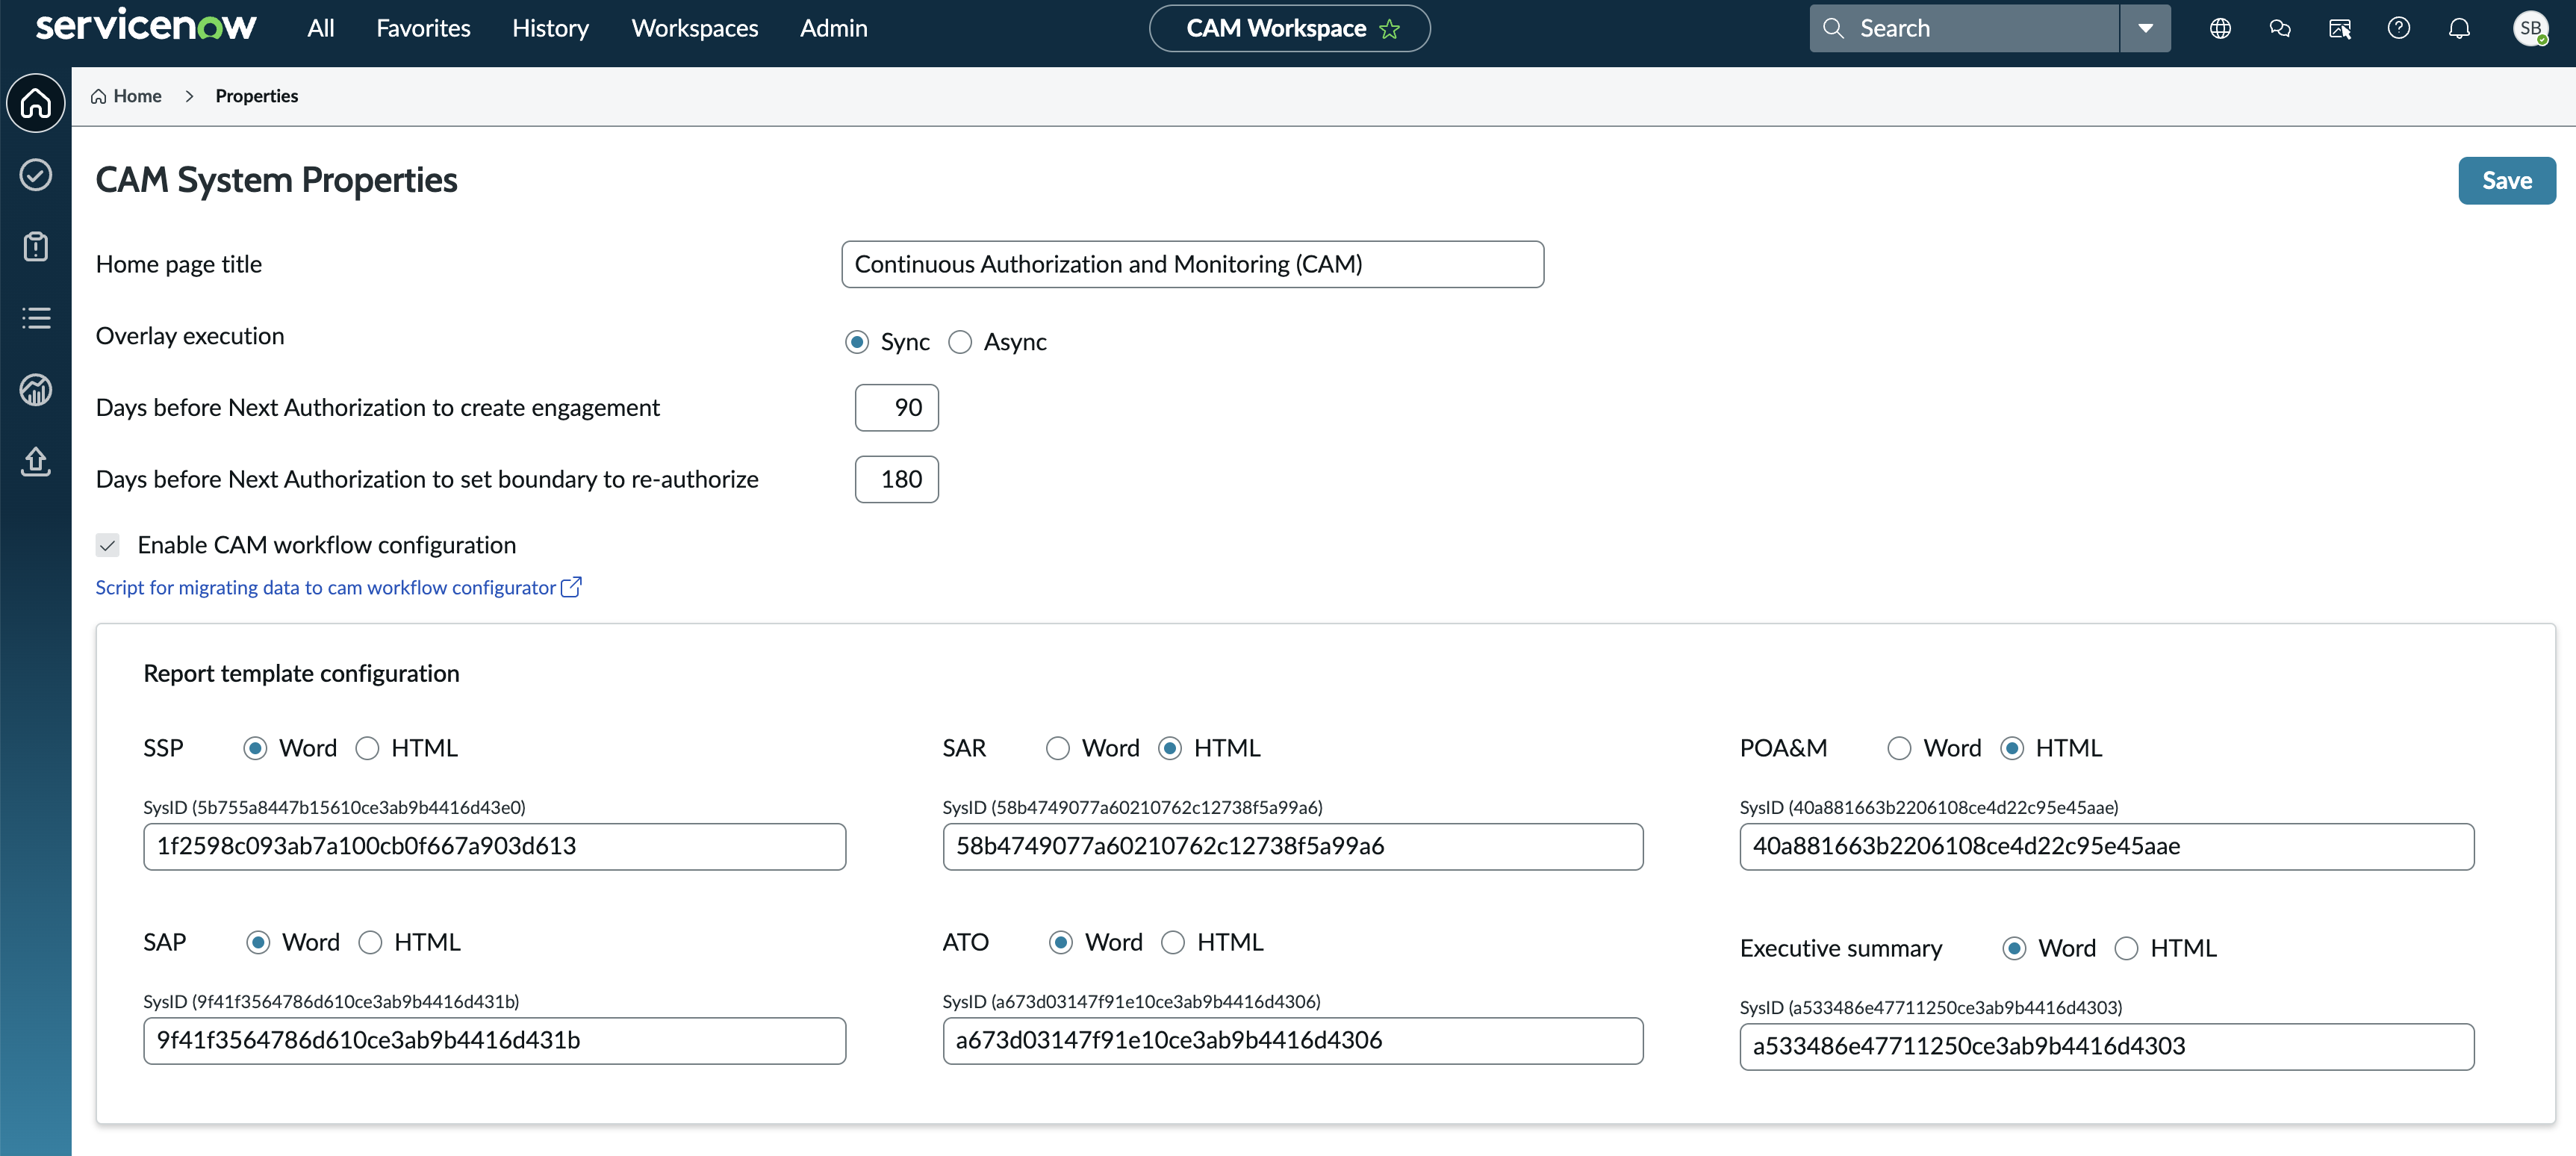Open the list view sidebar icon

(36, 318)
